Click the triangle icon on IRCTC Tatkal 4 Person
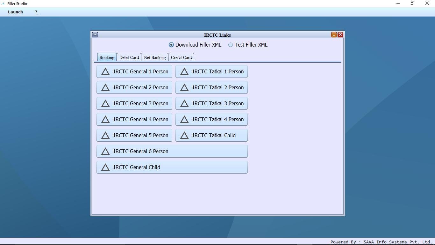Viewport: 435px width, 245px height. (184, 119)
